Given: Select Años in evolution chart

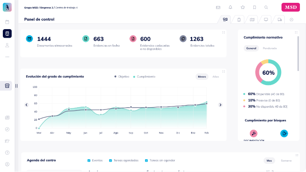Looking at the screenshot, I should 216,77.
